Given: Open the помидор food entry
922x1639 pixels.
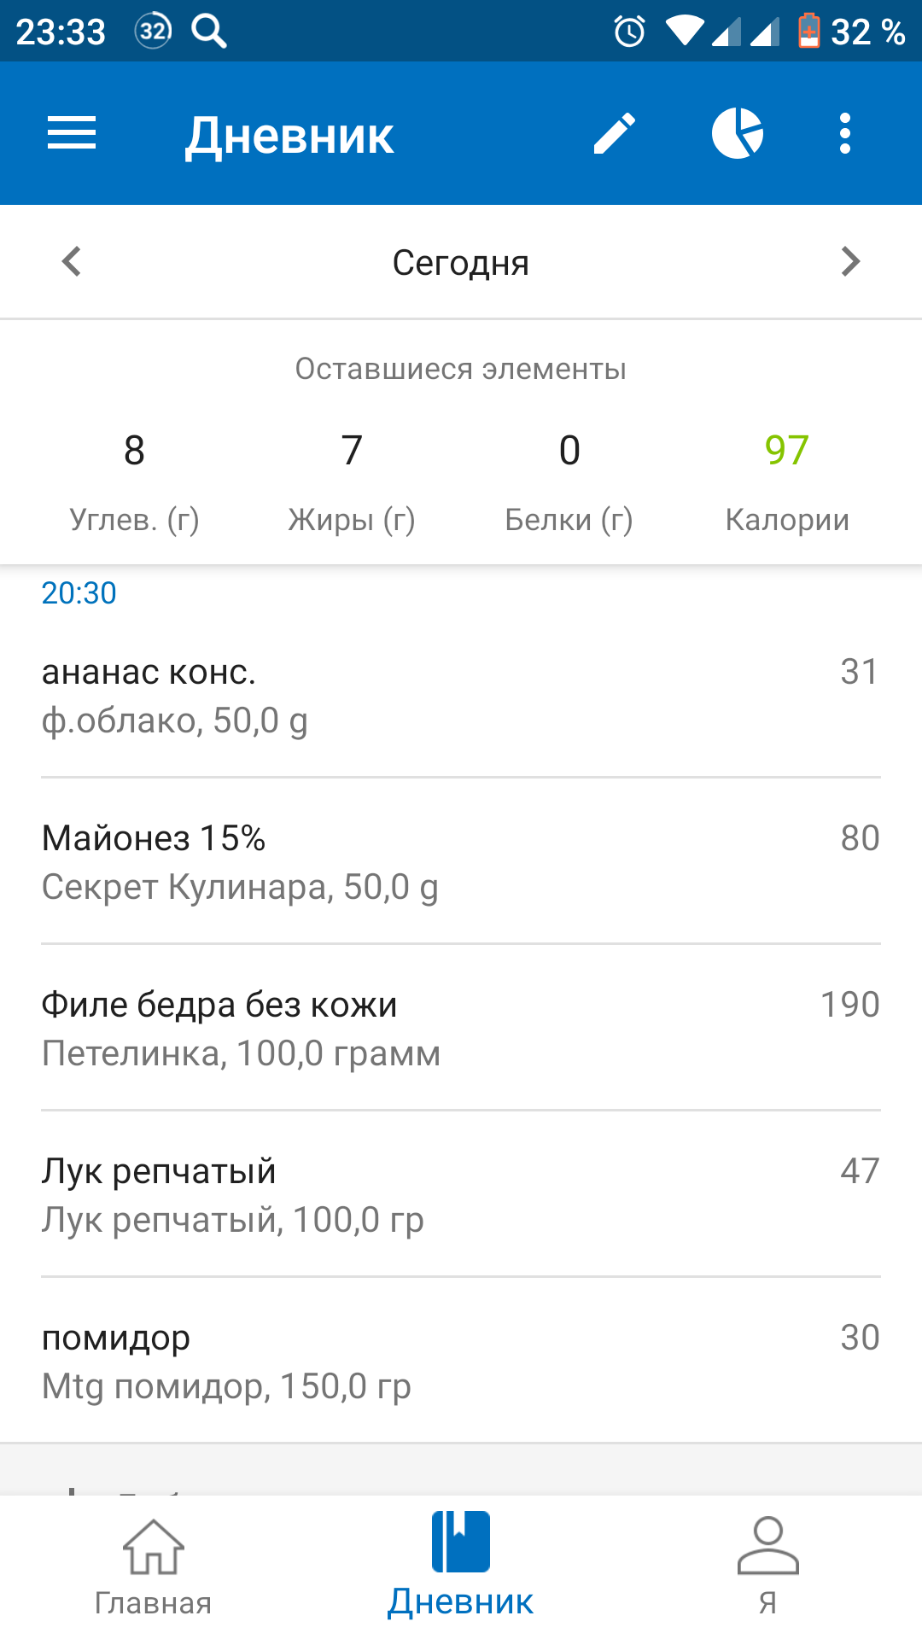Looking at the screenshot, I should pyautogui.click(x=461, y=1362).
